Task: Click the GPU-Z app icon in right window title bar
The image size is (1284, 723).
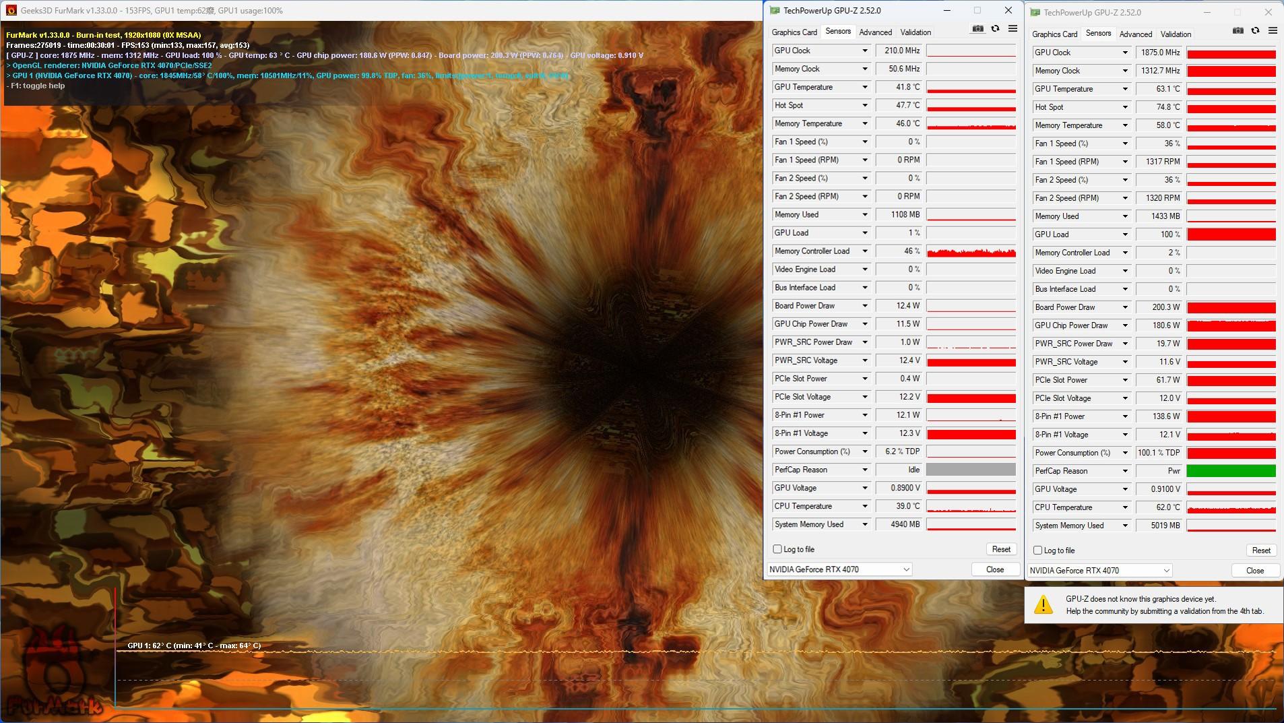Action: click(1035, 12)
